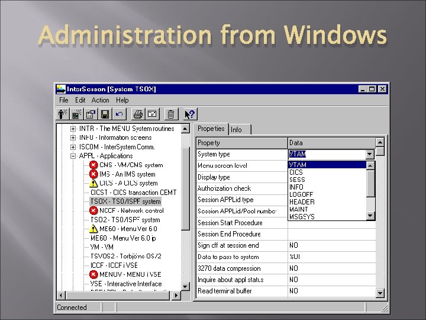
Task: Choose INFO in the dropdown list
Action: coord(327,187)
